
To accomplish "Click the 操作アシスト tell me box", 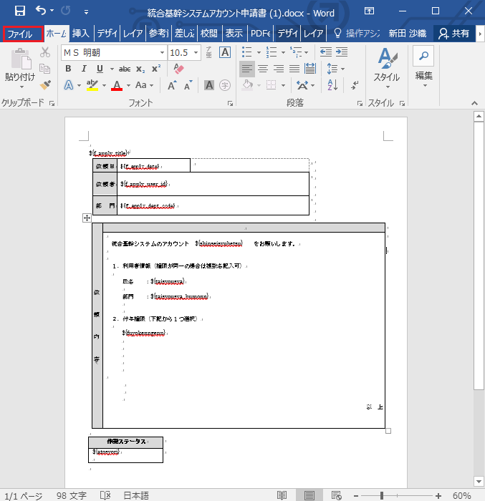I will (x=357, y=33).
